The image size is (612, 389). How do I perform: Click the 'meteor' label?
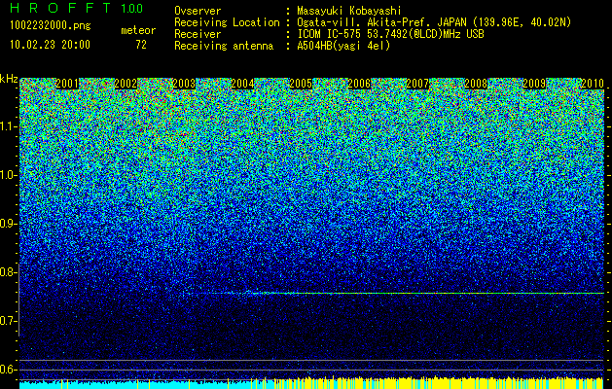[138, 30]
